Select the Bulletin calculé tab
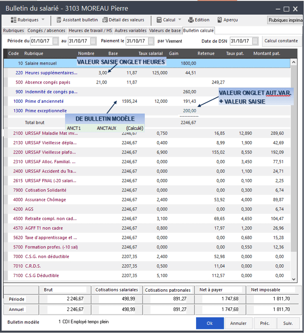The height and width of the screenshot is (334, 305). point(198,30)
